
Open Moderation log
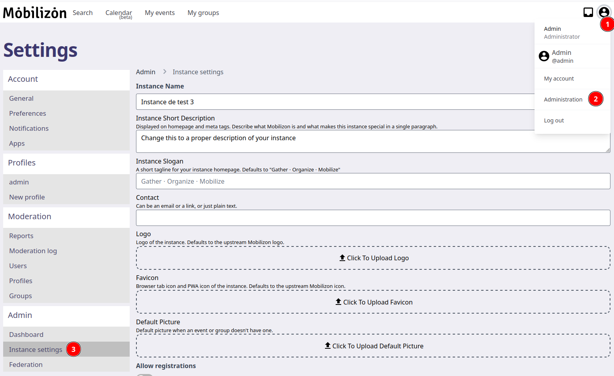click(x=66, y=251)
